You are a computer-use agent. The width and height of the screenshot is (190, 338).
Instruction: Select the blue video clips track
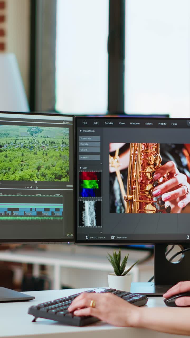point(32,212)
